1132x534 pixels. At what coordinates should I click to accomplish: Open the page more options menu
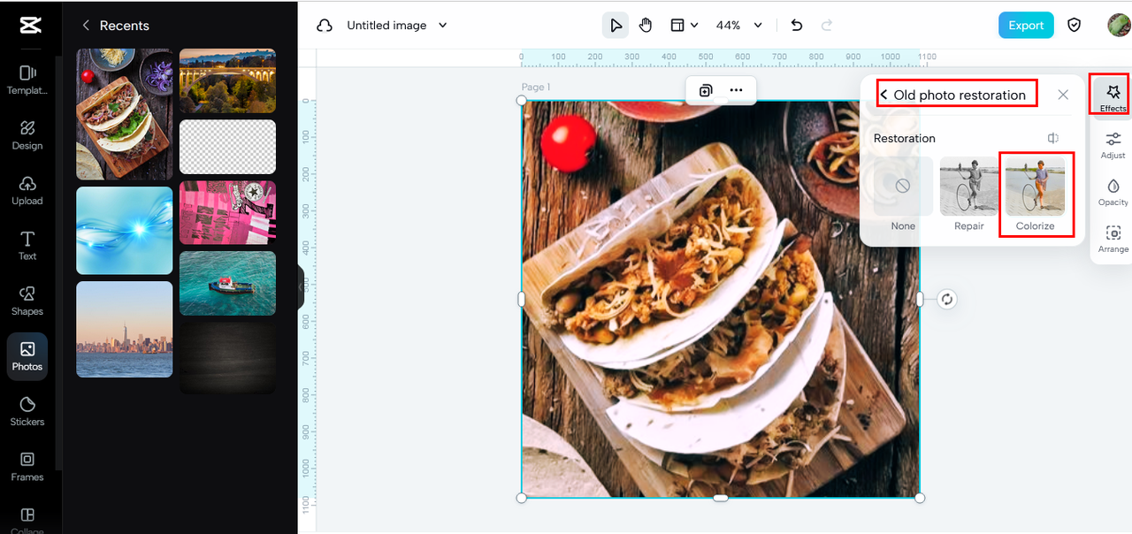pos(736,90)
